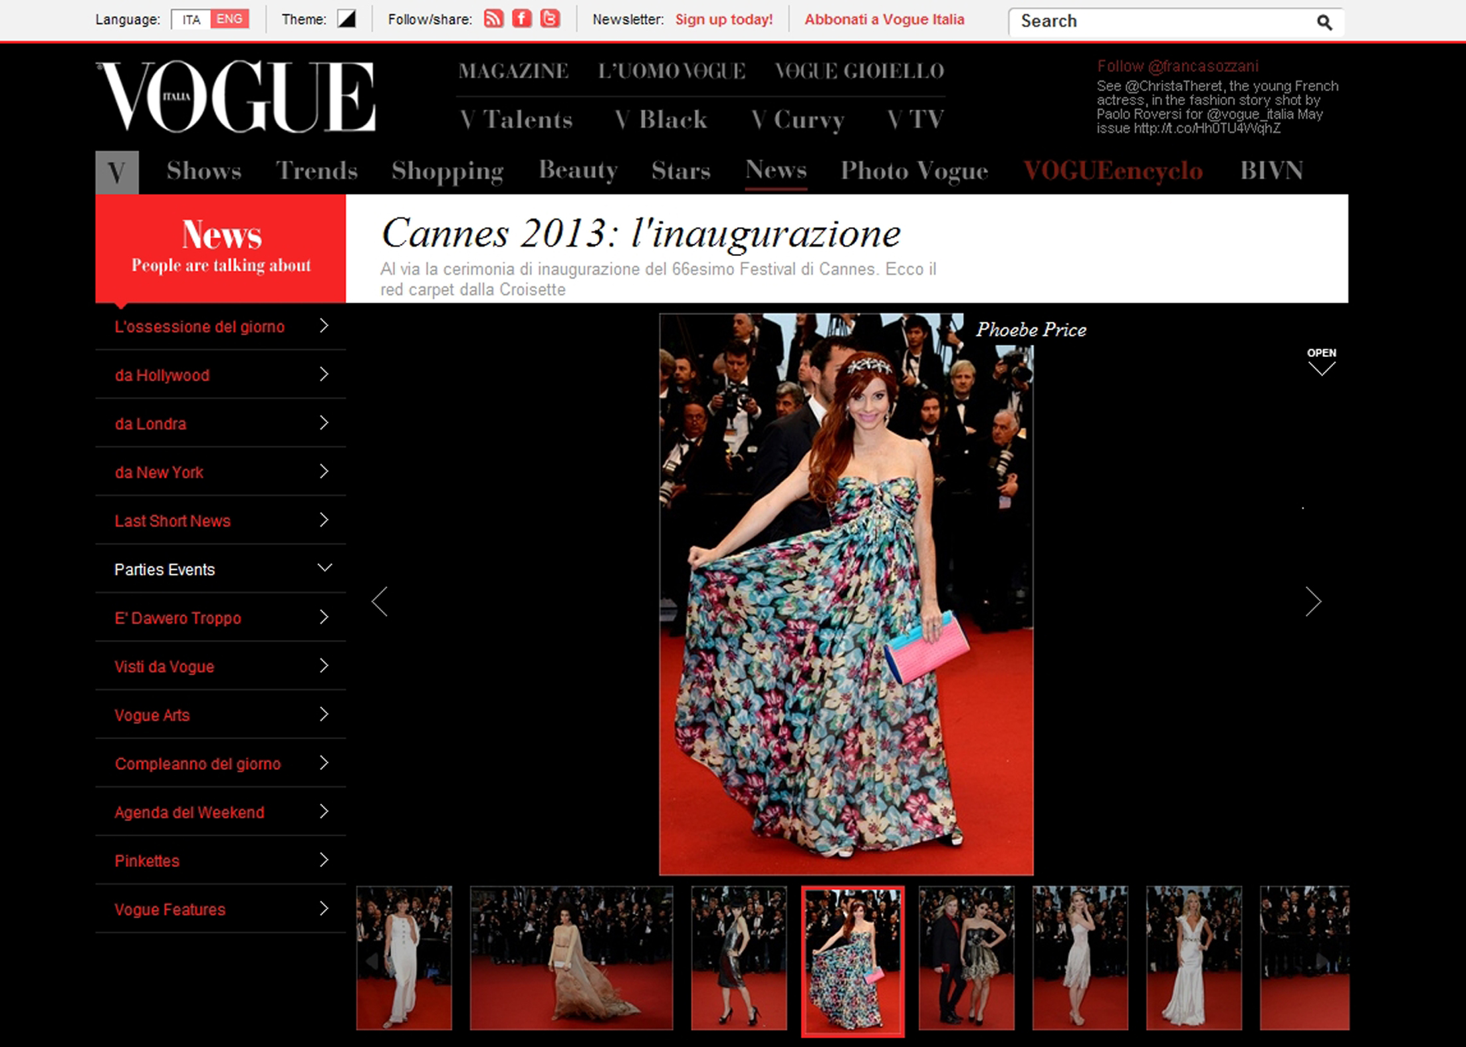Select thumbnail of couple posing together

966,957
